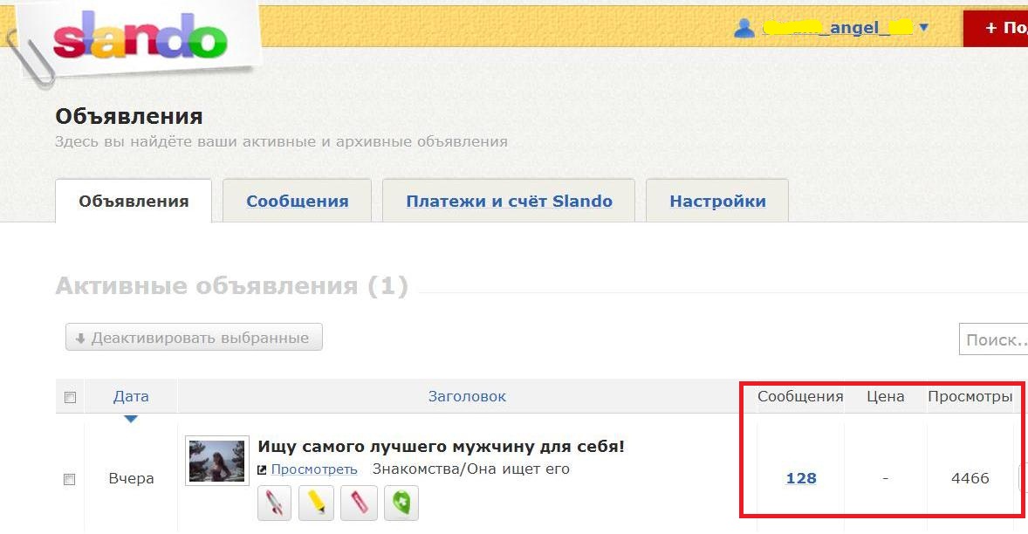Click the Поиск search field
The width and height of the screenshot is (1028, 534).
[993, 339]
